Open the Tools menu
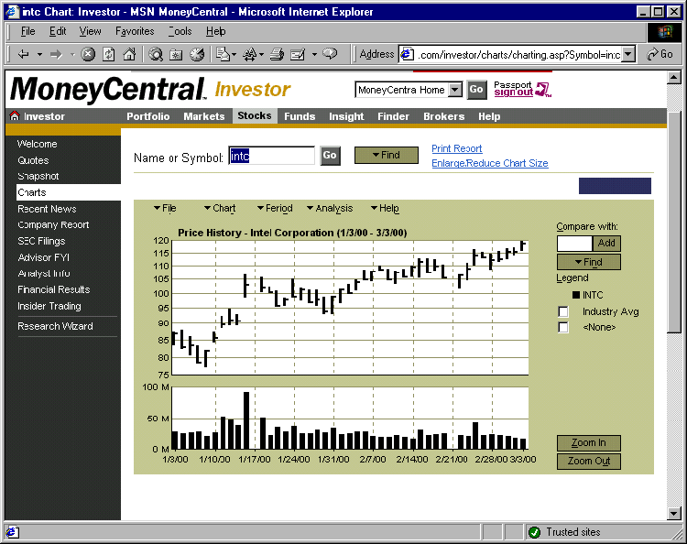 (x=180, y=31)
